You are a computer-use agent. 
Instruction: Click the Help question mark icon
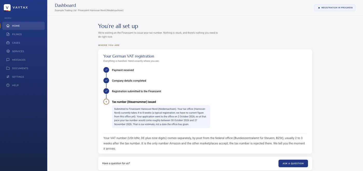(x=8, y=85)
